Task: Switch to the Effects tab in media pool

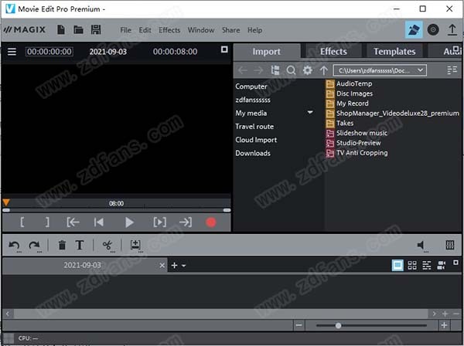Action: [x=333, y=52]
